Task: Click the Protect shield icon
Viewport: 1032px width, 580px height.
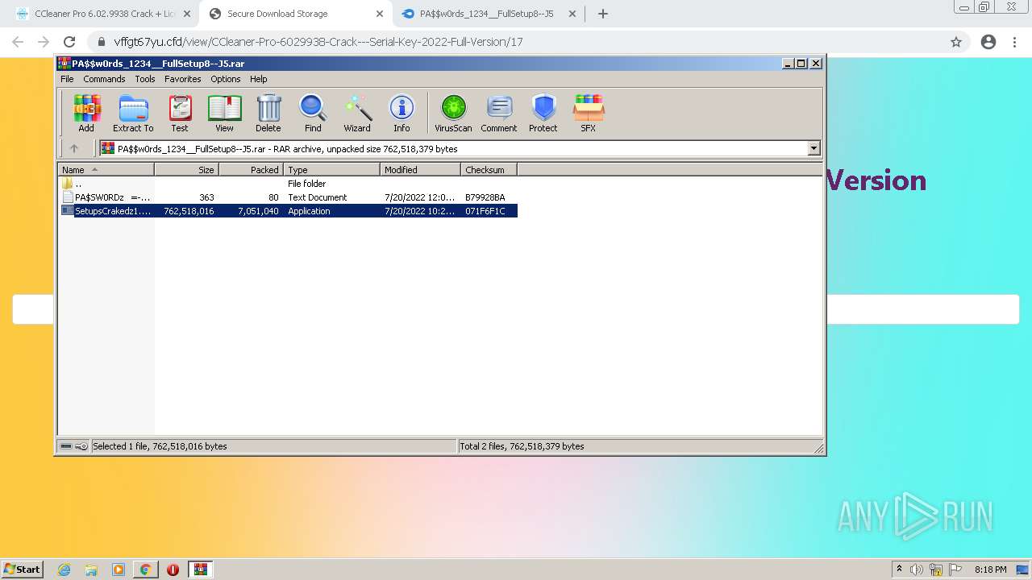Action: pyautogui.click(x=543, y=113)
